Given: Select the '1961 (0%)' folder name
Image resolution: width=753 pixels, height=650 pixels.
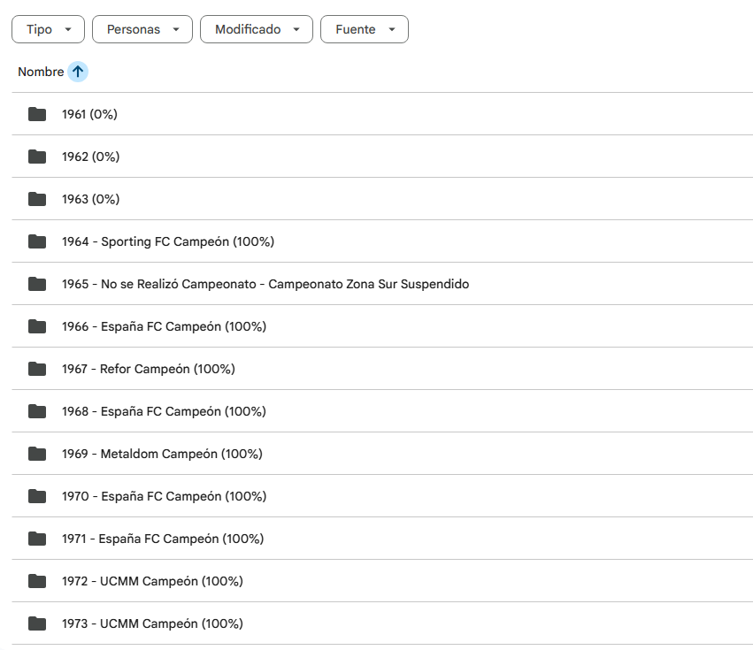Looking at the screenshot, I should click(89, 114).
